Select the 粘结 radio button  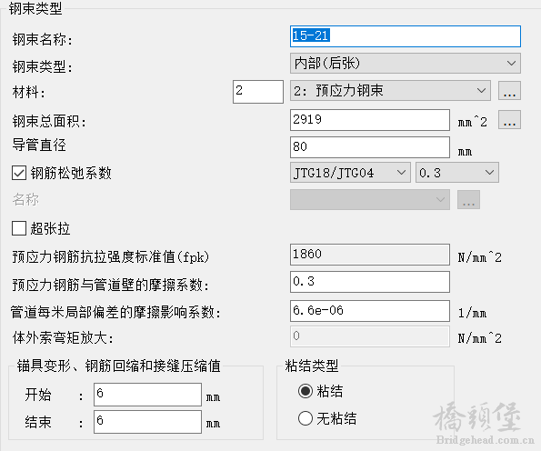[x=306, y=391]
